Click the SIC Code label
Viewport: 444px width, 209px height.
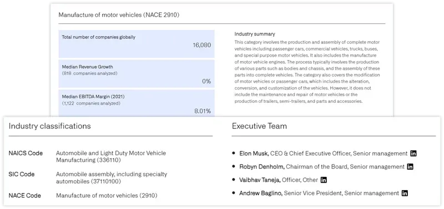point(22,174)
